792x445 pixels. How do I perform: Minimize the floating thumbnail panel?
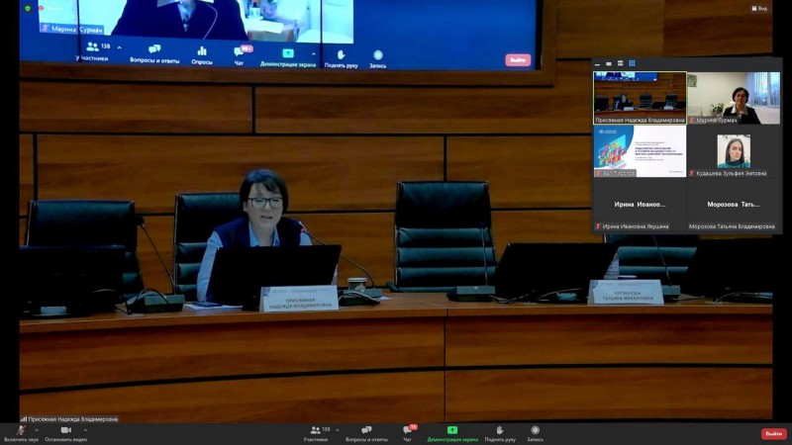[x=598, y=63]
